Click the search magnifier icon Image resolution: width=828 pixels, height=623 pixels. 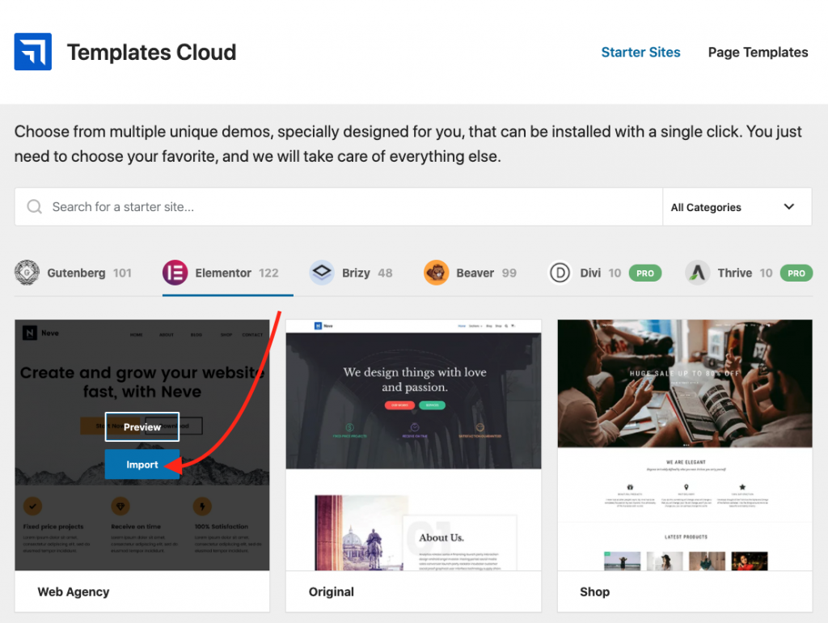pyautogui.click(x=34, y=206)
